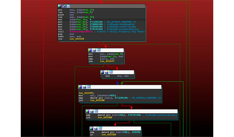
Task: Click graph icon on 'edi+38h' compare block
Action: tap(100, 128)
